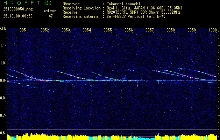Click the meteor label

click(x=50, y=11)
